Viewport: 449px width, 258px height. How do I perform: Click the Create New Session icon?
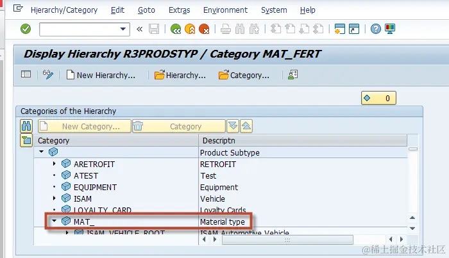(339, 29)
